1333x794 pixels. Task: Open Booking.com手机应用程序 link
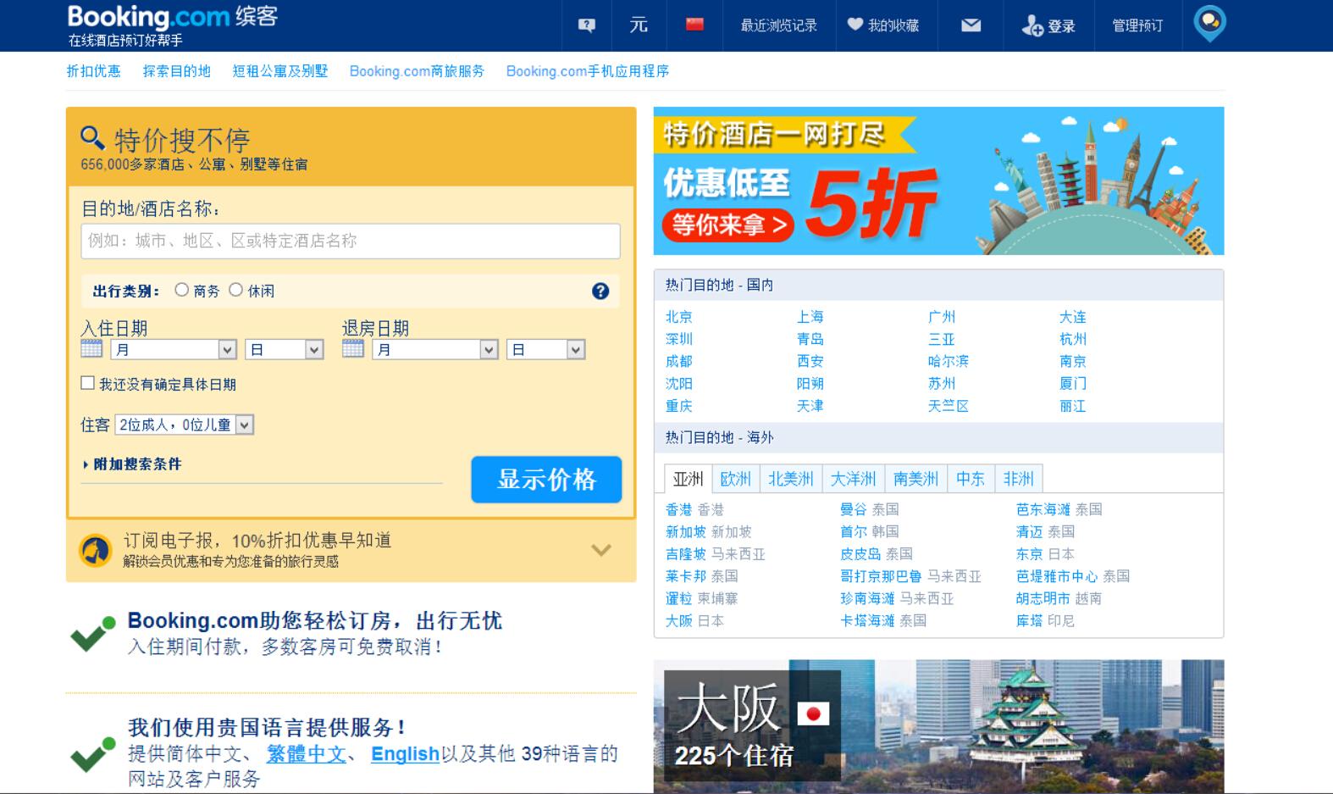(x=588, y=71)
